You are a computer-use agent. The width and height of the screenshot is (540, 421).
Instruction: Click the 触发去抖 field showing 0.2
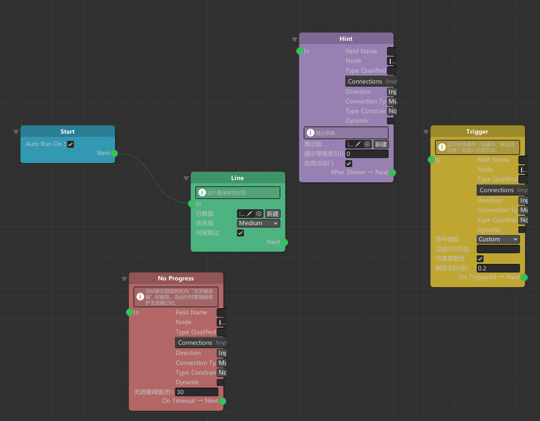[498, 268]
